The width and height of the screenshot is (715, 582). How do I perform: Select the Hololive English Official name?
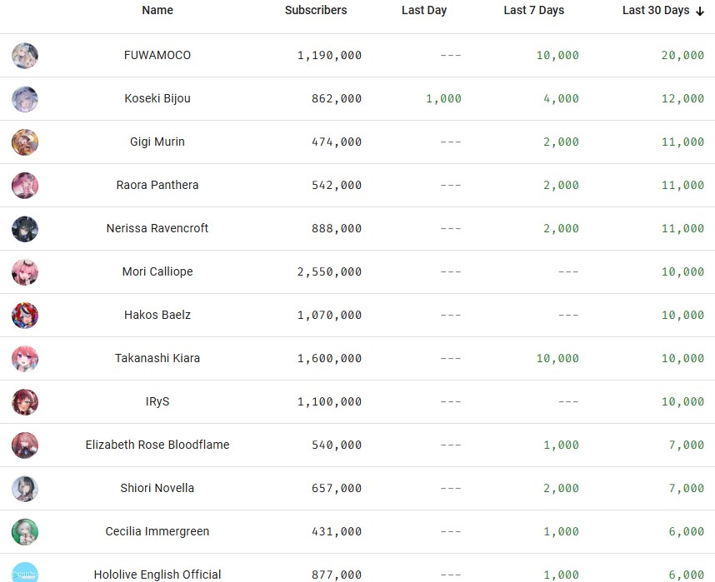click(157, 575)
